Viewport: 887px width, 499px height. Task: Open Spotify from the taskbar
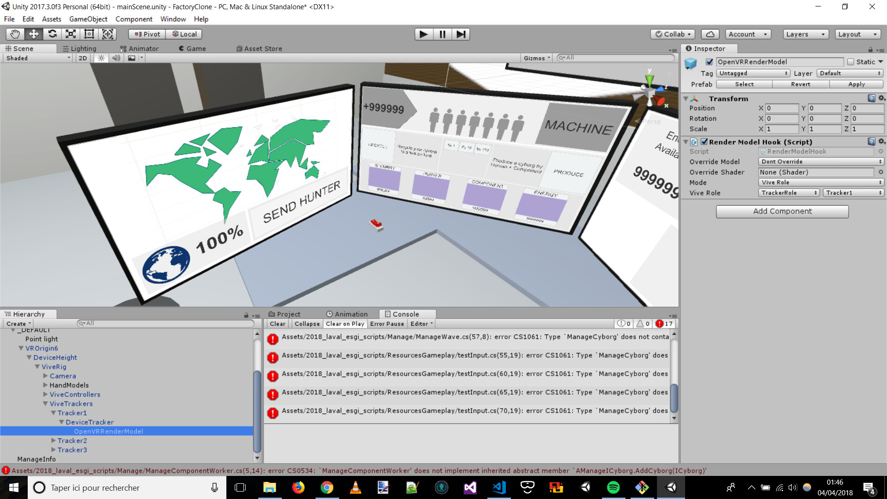(613, 487)
